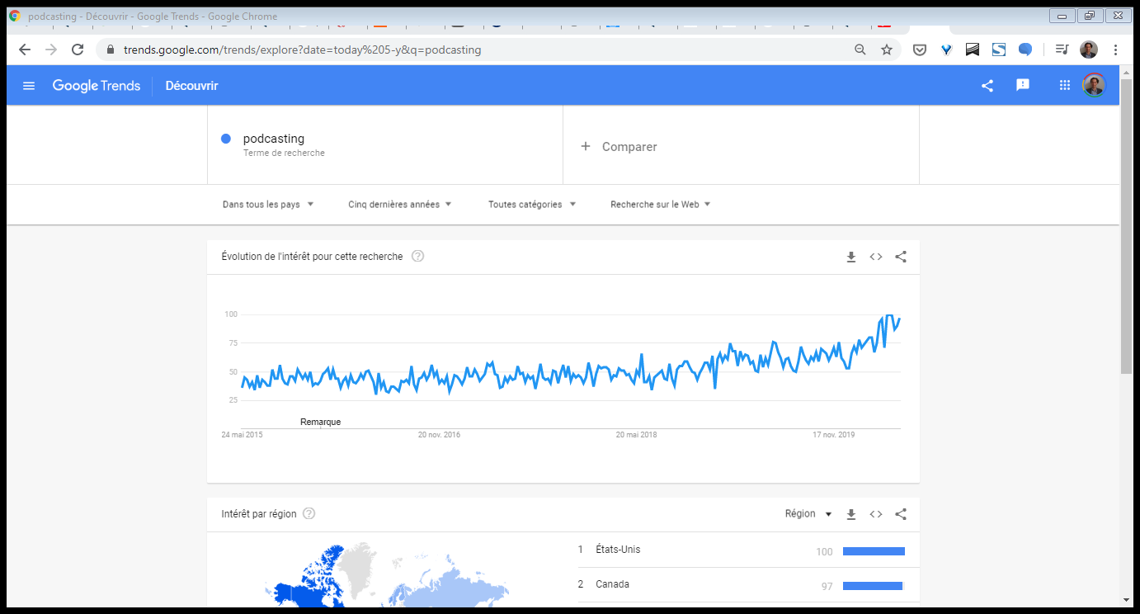The width and height of the screenshot is (1140, 614).
Task: Share the interest over time chart
Action: (x=901, y=257)
